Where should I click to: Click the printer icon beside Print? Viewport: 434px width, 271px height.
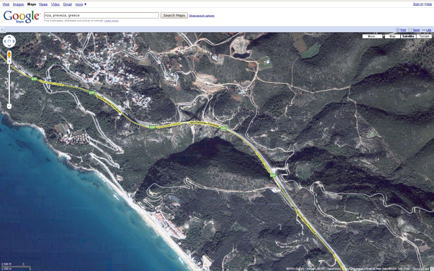tap(398, 30)
